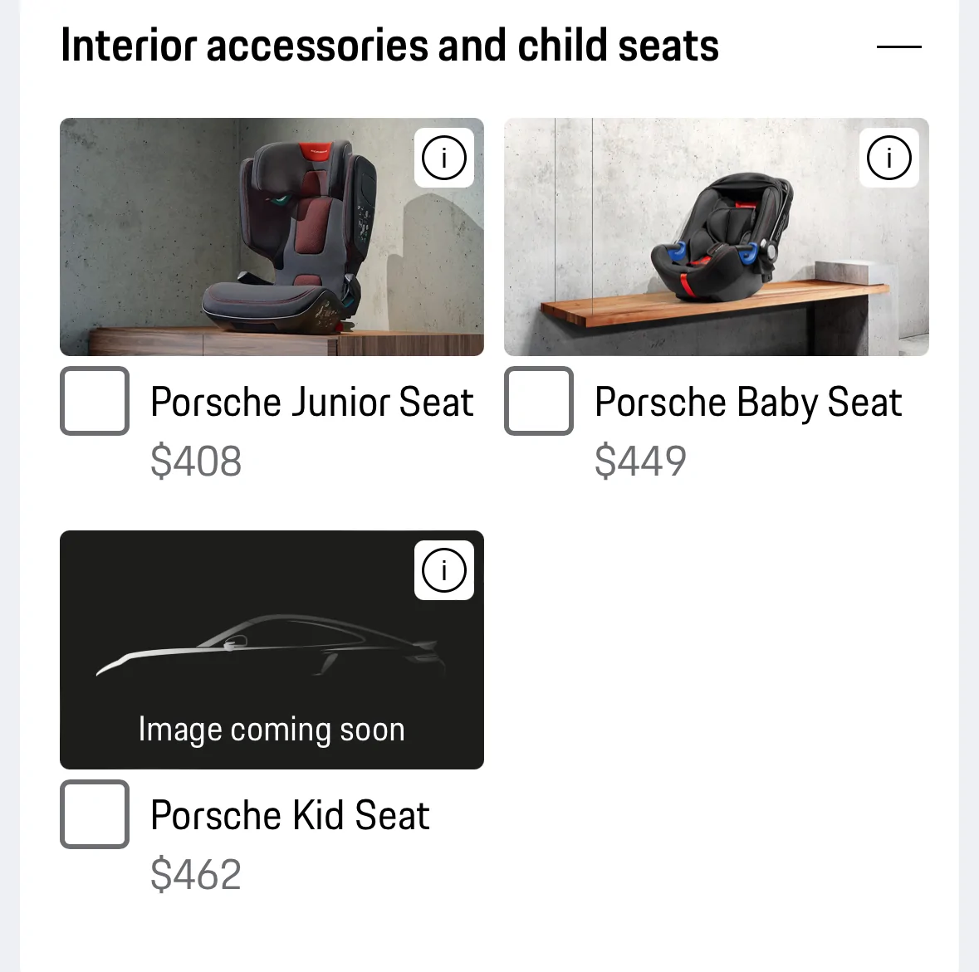The width and height of the screenshot is (979, 972).
Task: Check the Porsche Junior Seat checkbox
Action: (94, 401)
